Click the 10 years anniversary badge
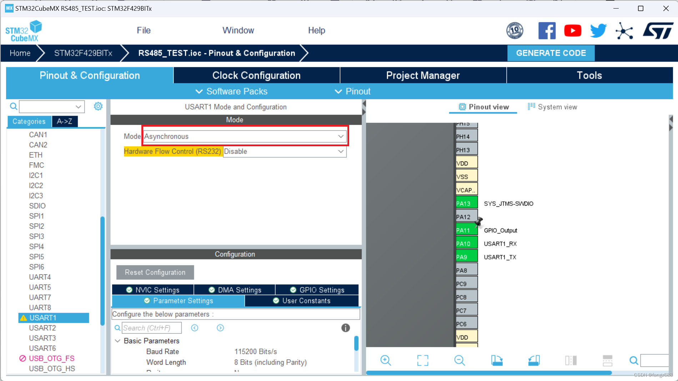This screenshot has height=381, width=678. [515, 31]
